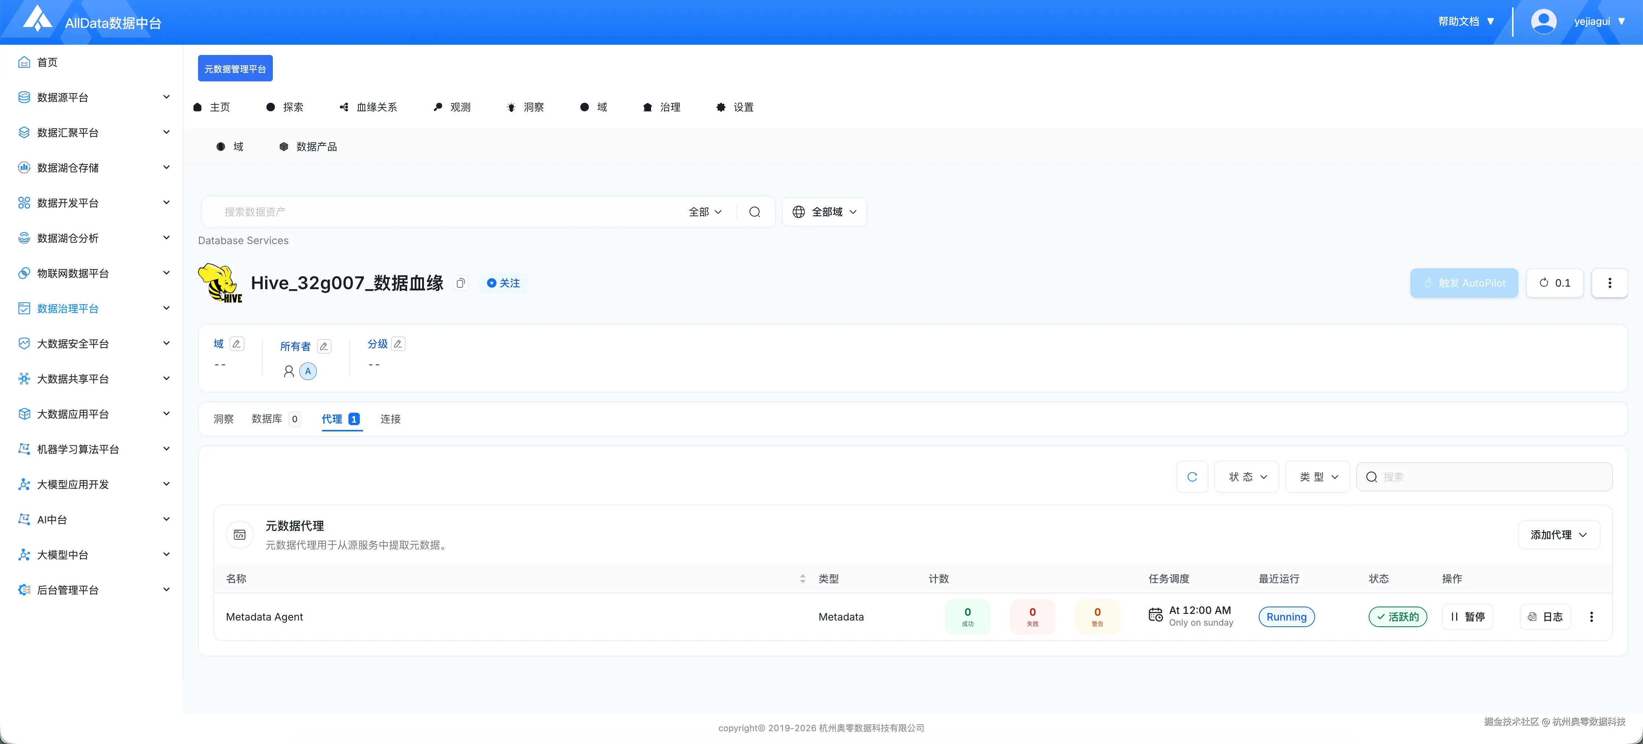1643x744 pixels.
Task: Click the 首页 home icon
Action: (24, 62)
